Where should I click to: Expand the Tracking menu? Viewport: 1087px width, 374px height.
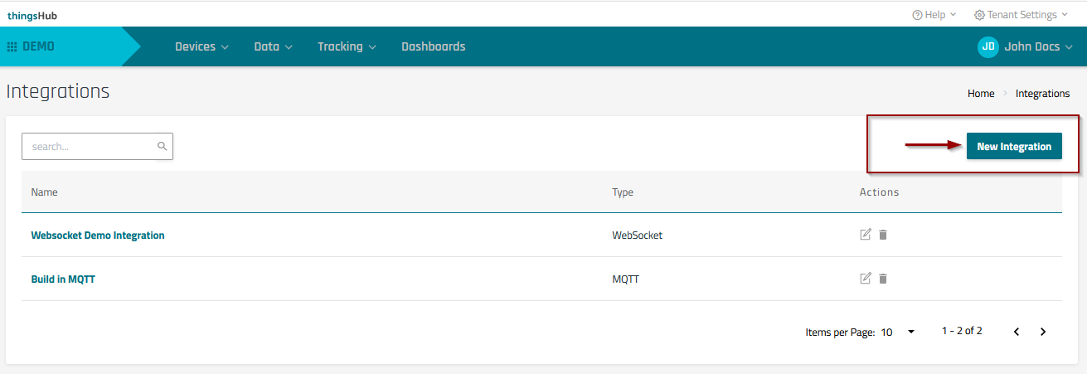click(x=347, y=47)
